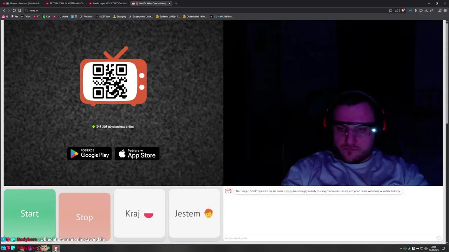Click the users online counter text
The height and width of the screenshot is (252, 449).
pos(113,127)
